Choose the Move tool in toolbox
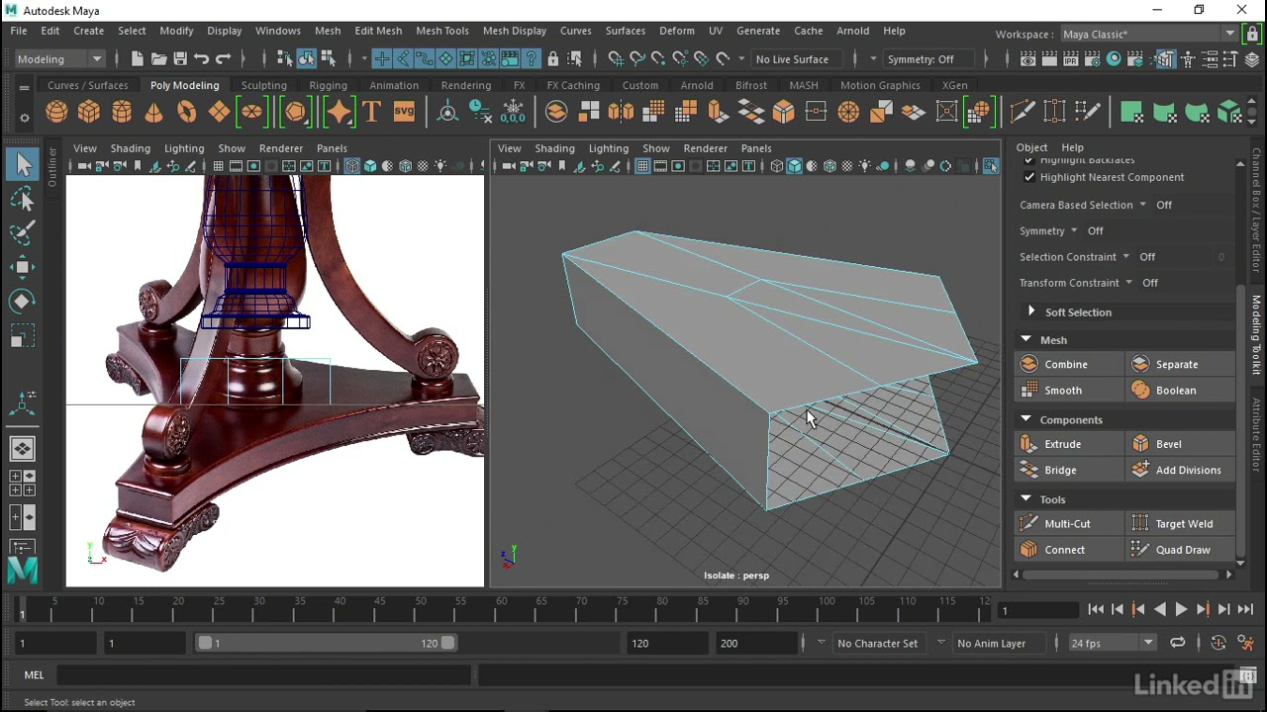Image resolution: width=1267 pixels, height=712 pixels. [x=23, y=267]
